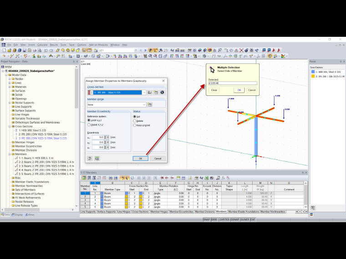Undo the last action in toolbar
Screen dimensions: 346x259
pyautogui.click(x=46, y=50)
